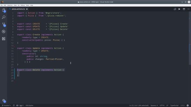Open the Source Control view
Viewport: 191px width, 107px height.
click(x=4, y=24)
